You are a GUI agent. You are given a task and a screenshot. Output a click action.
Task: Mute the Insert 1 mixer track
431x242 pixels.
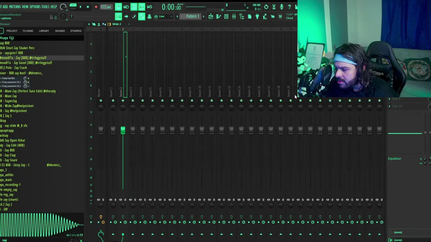[x=113, y=100]
